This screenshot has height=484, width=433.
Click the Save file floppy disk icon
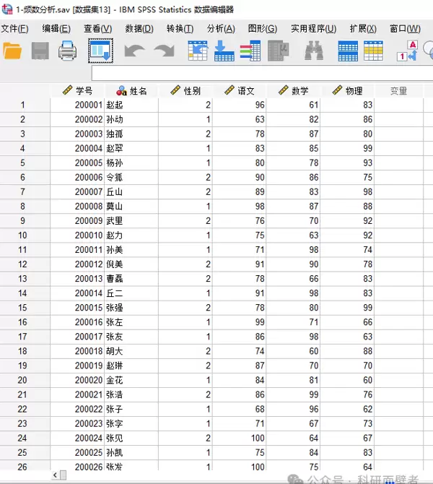coord(40,51)
